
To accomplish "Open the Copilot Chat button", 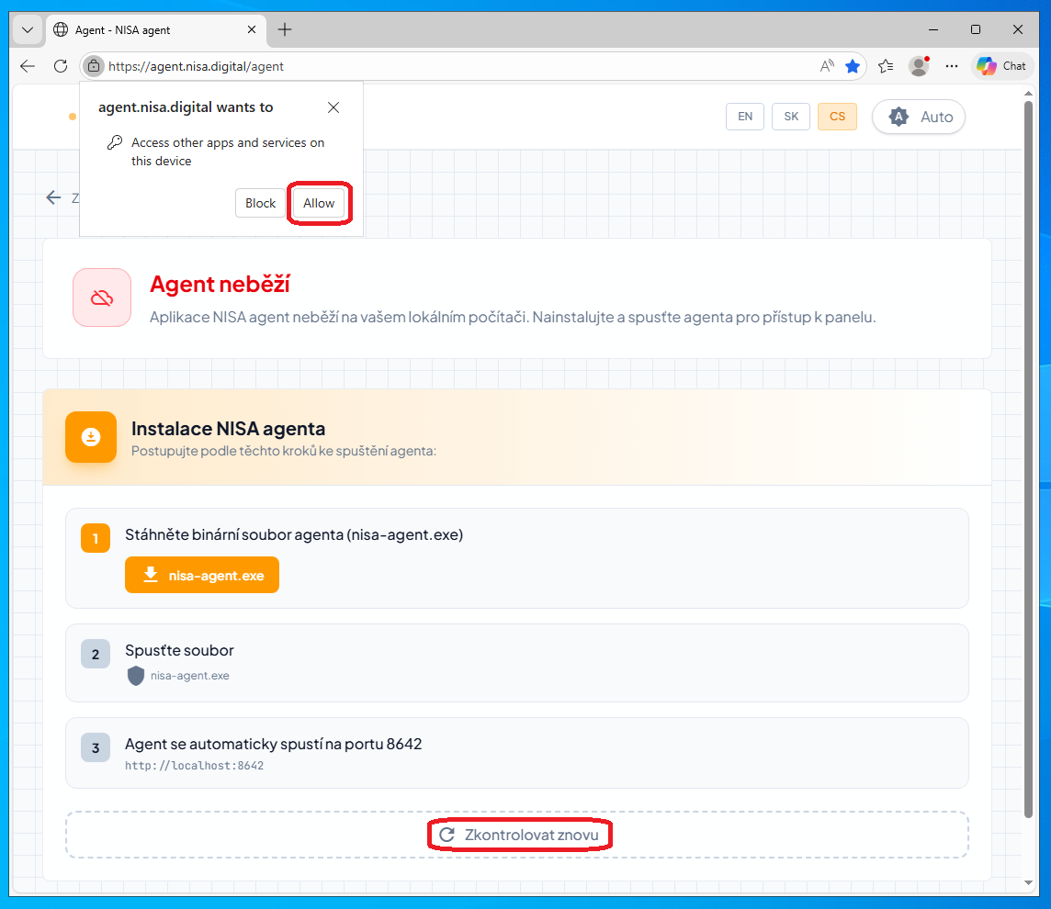I will click(x=1001, y=66).
